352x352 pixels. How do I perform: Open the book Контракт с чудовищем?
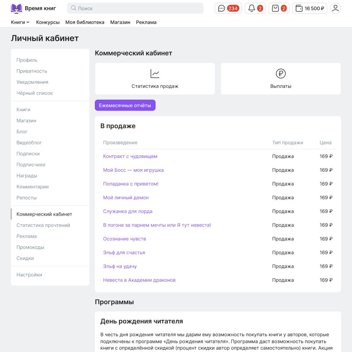[130, 156]
